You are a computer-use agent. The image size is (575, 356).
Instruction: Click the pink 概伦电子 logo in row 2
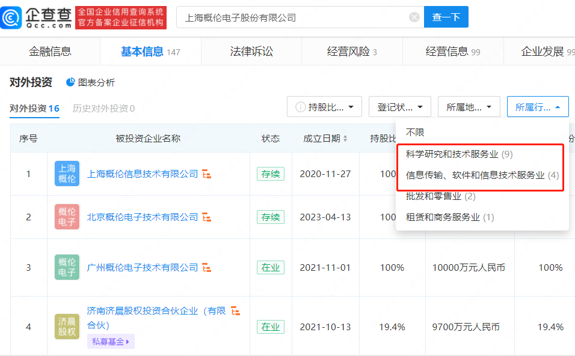click(x=67, y=217)
